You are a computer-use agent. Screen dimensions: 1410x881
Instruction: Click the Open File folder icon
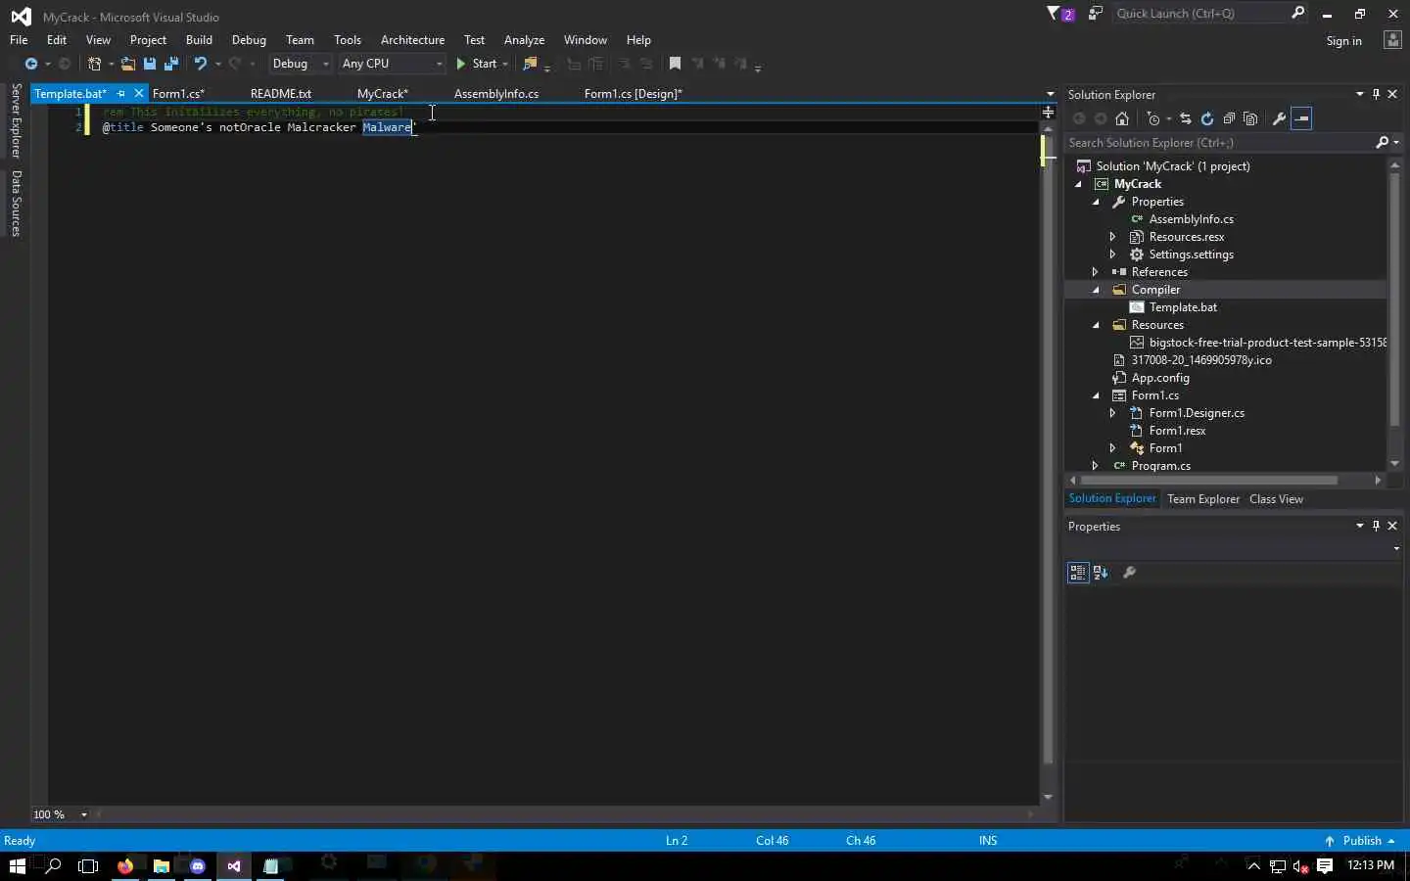(x=127, y=64)
